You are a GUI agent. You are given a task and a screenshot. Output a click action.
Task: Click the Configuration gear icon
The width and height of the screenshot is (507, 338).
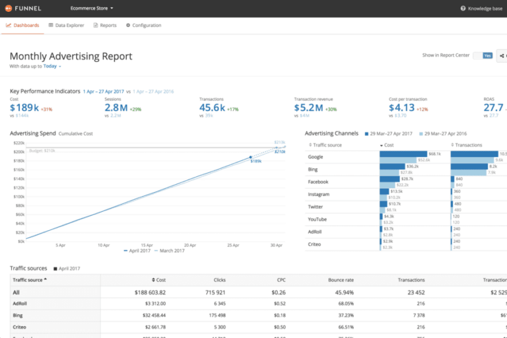[128, 26]
